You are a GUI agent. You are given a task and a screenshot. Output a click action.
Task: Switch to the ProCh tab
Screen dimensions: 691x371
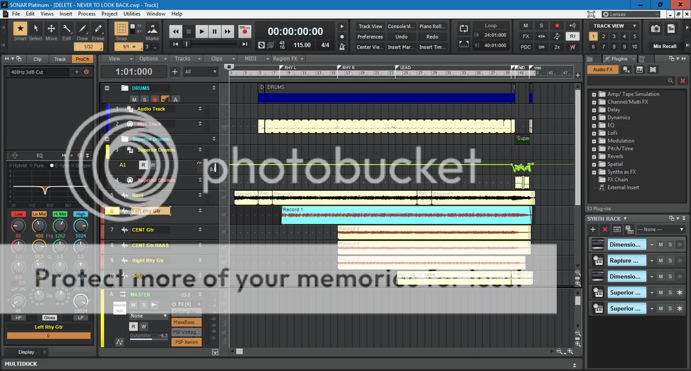coord(82,59)
